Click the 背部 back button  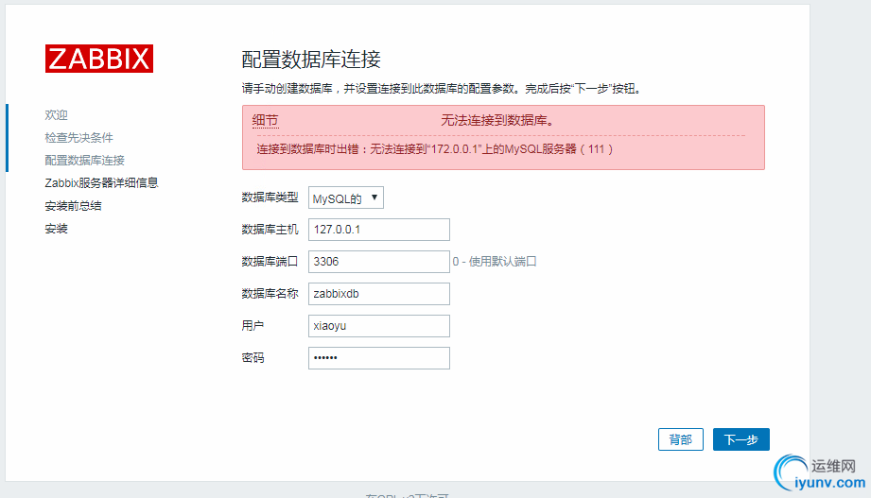(681, 439)
